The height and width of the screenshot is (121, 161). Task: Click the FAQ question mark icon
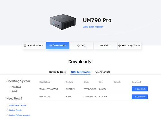[x=79, y=45]
